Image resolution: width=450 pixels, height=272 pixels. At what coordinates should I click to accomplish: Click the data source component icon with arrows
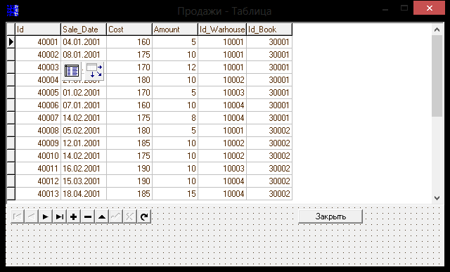tap(94, 70)
